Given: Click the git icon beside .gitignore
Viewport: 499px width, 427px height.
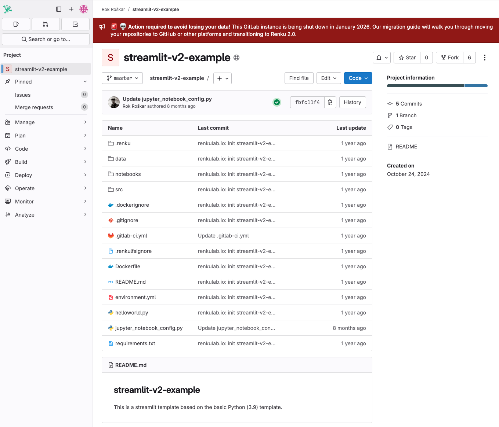Looking at the screenshot, I should point(111,220).
